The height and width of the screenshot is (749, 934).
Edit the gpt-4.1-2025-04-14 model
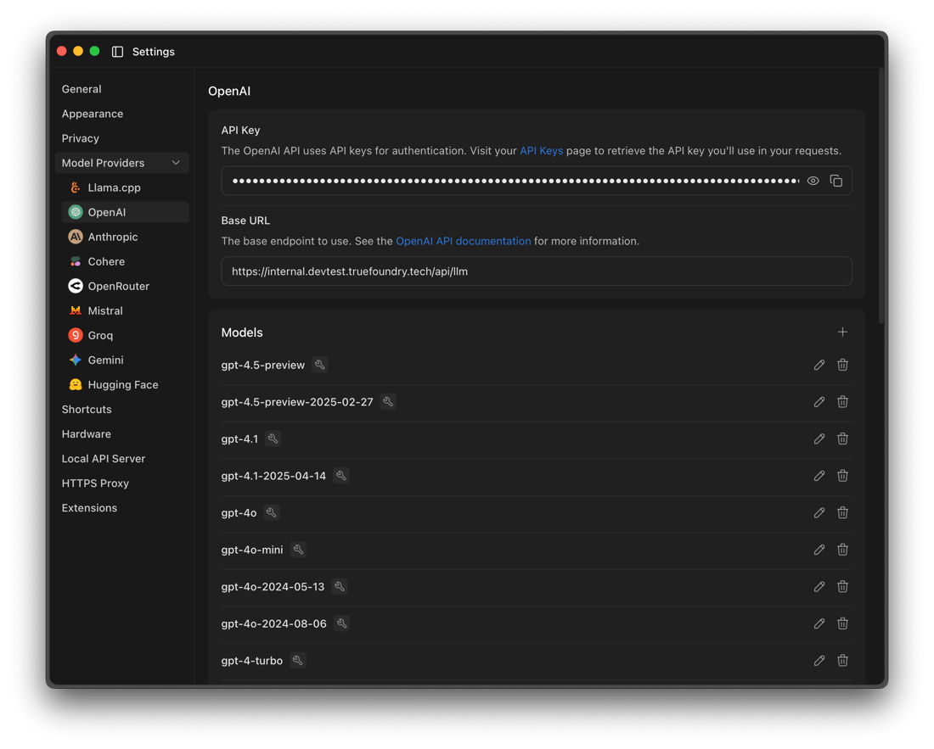[819, 475]
